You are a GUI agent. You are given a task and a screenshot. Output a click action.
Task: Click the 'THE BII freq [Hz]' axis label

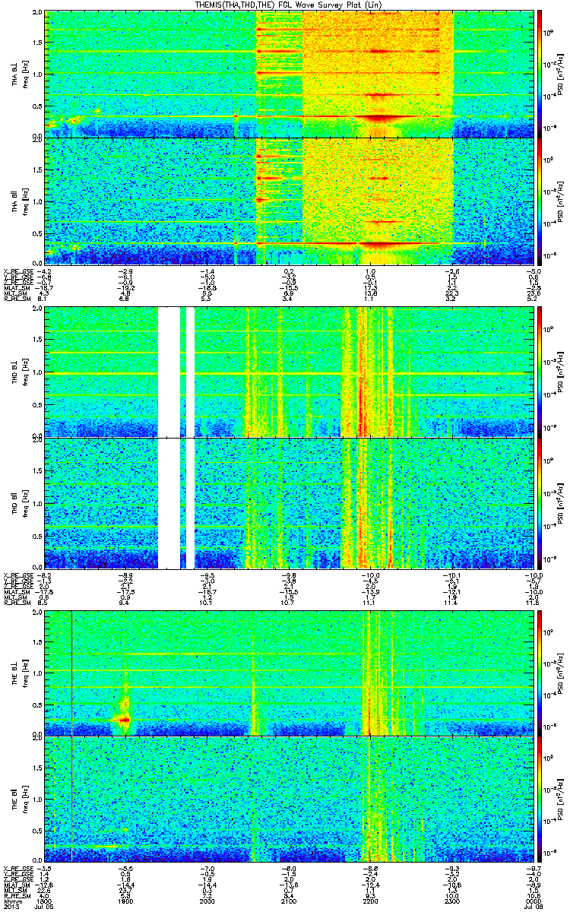[20, 799]
